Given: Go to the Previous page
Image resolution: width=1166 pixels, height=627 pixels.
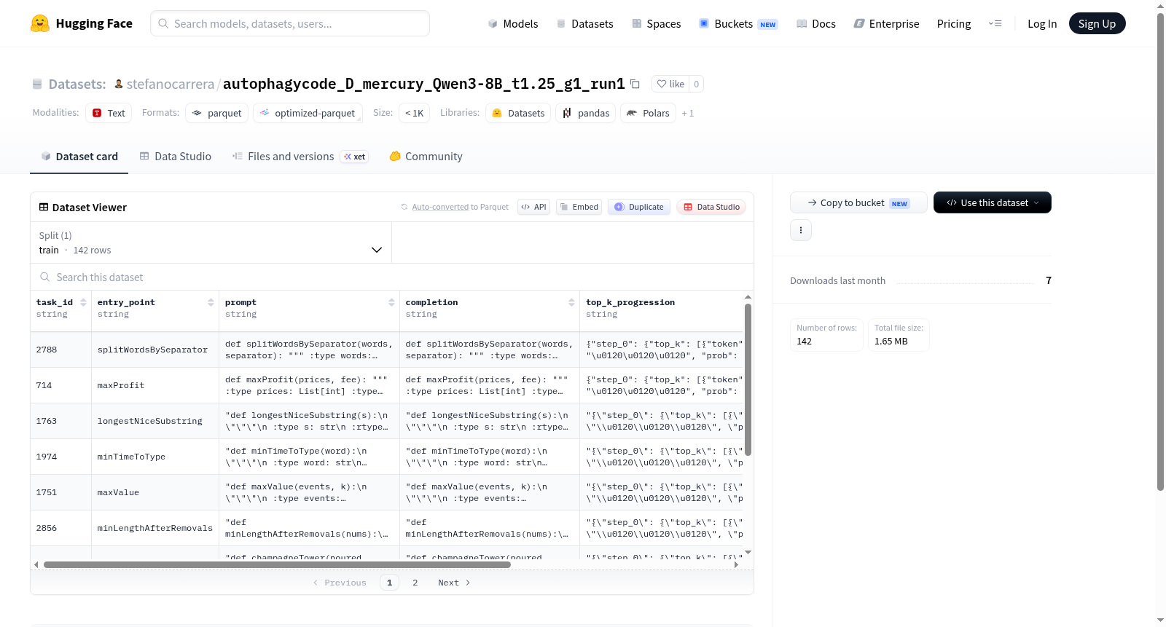Looking at the screenshot, I should pyautogui.click(x=340, y=583).
